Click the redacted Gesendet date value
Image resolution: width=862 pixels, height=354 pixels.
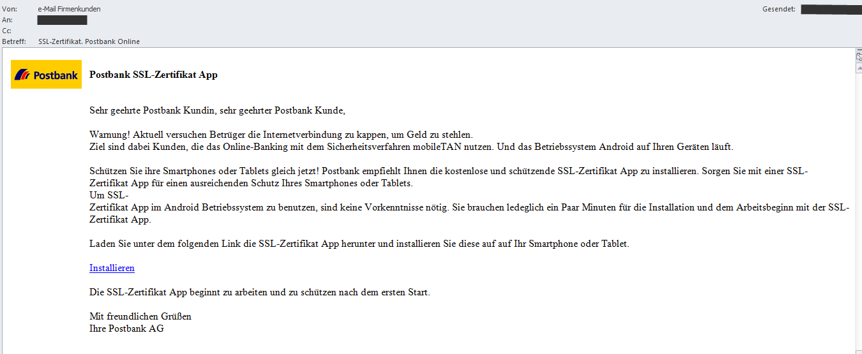(829, 9)
